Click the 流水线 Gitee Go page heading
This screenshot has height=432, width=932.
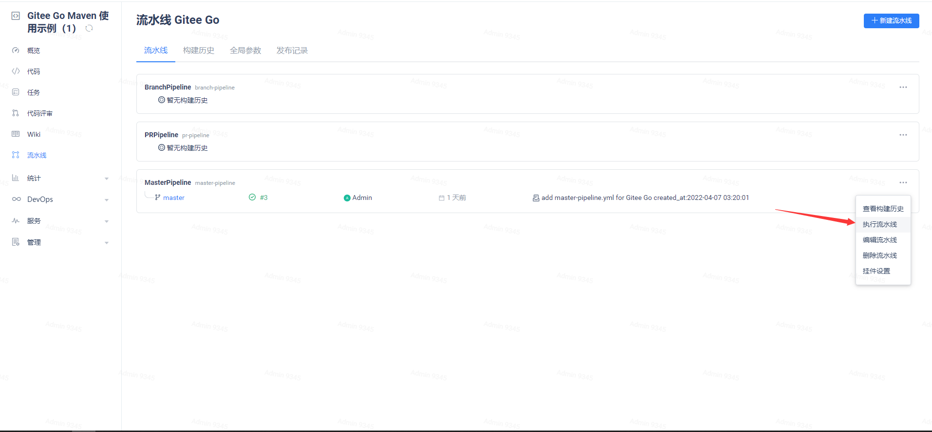click(178, 20)
